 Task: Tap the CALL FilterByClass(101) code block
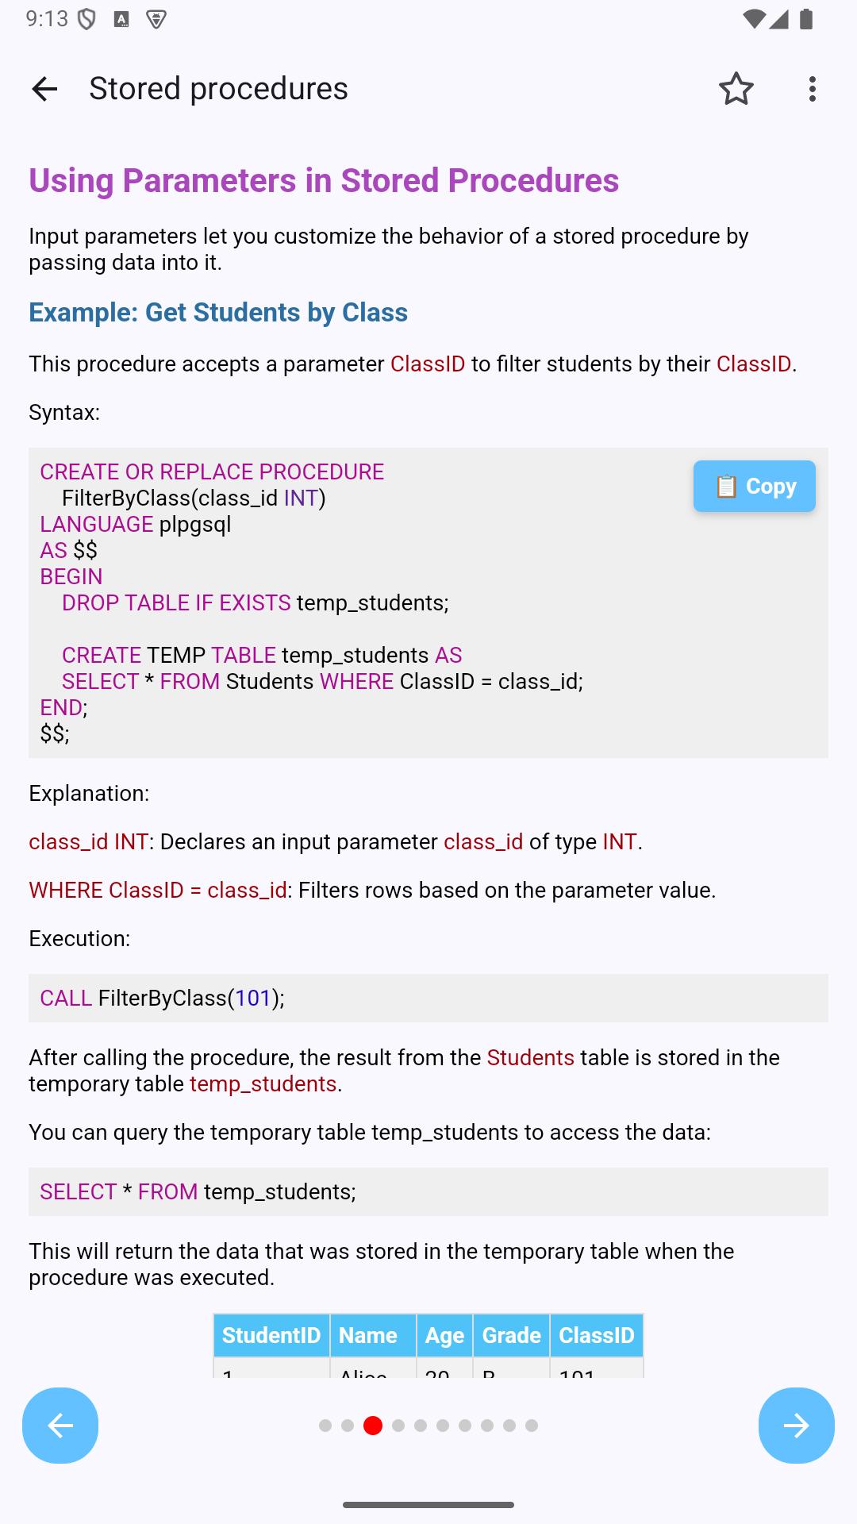pos(428,998)
